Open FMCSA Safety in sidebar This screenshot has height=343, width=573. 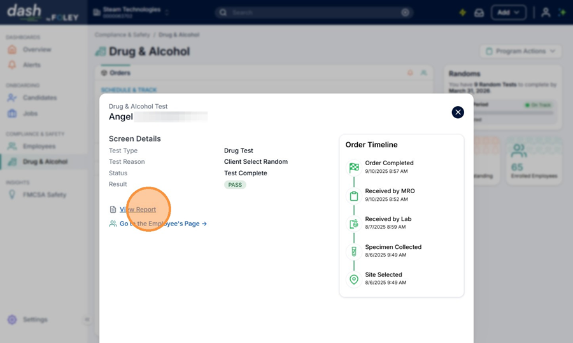[44, 194]
